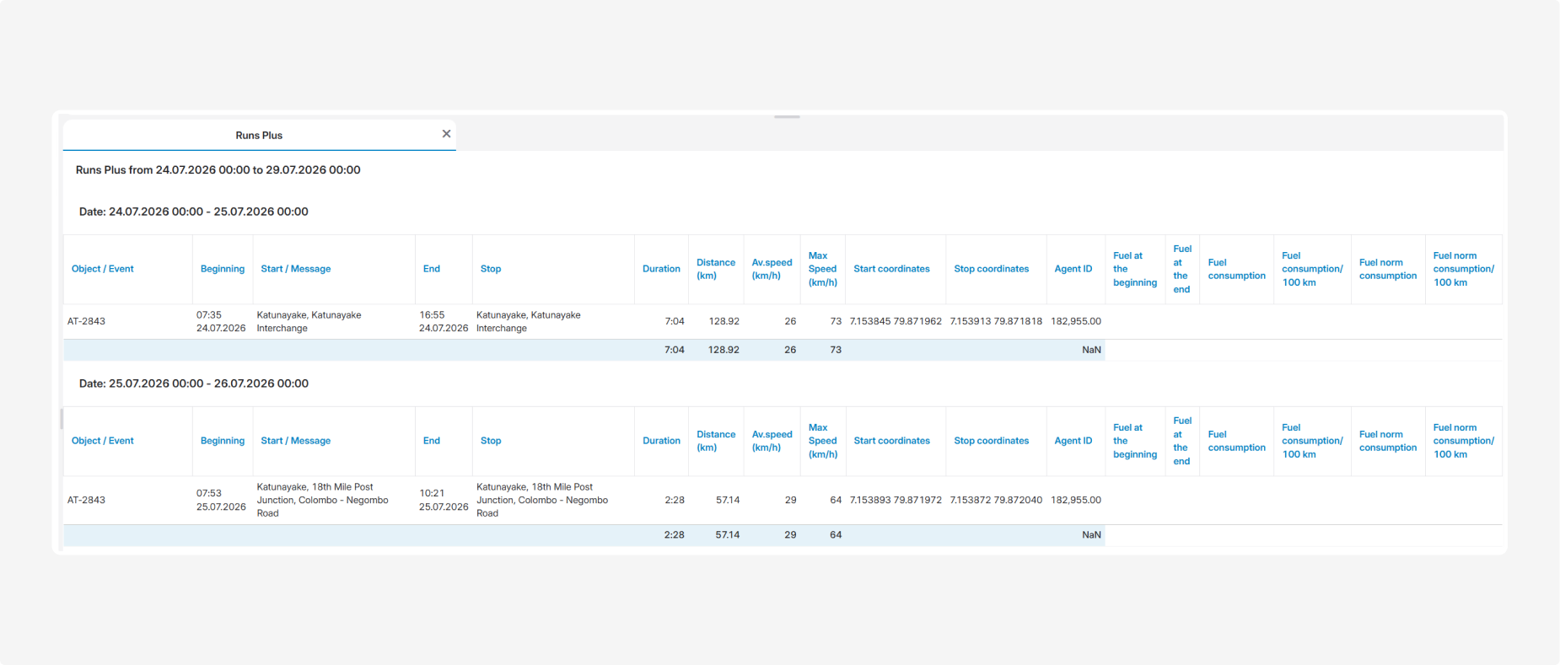Click Start coordinates header in second table
This screenshot has height=665, width=1560.
click(891, 441)
